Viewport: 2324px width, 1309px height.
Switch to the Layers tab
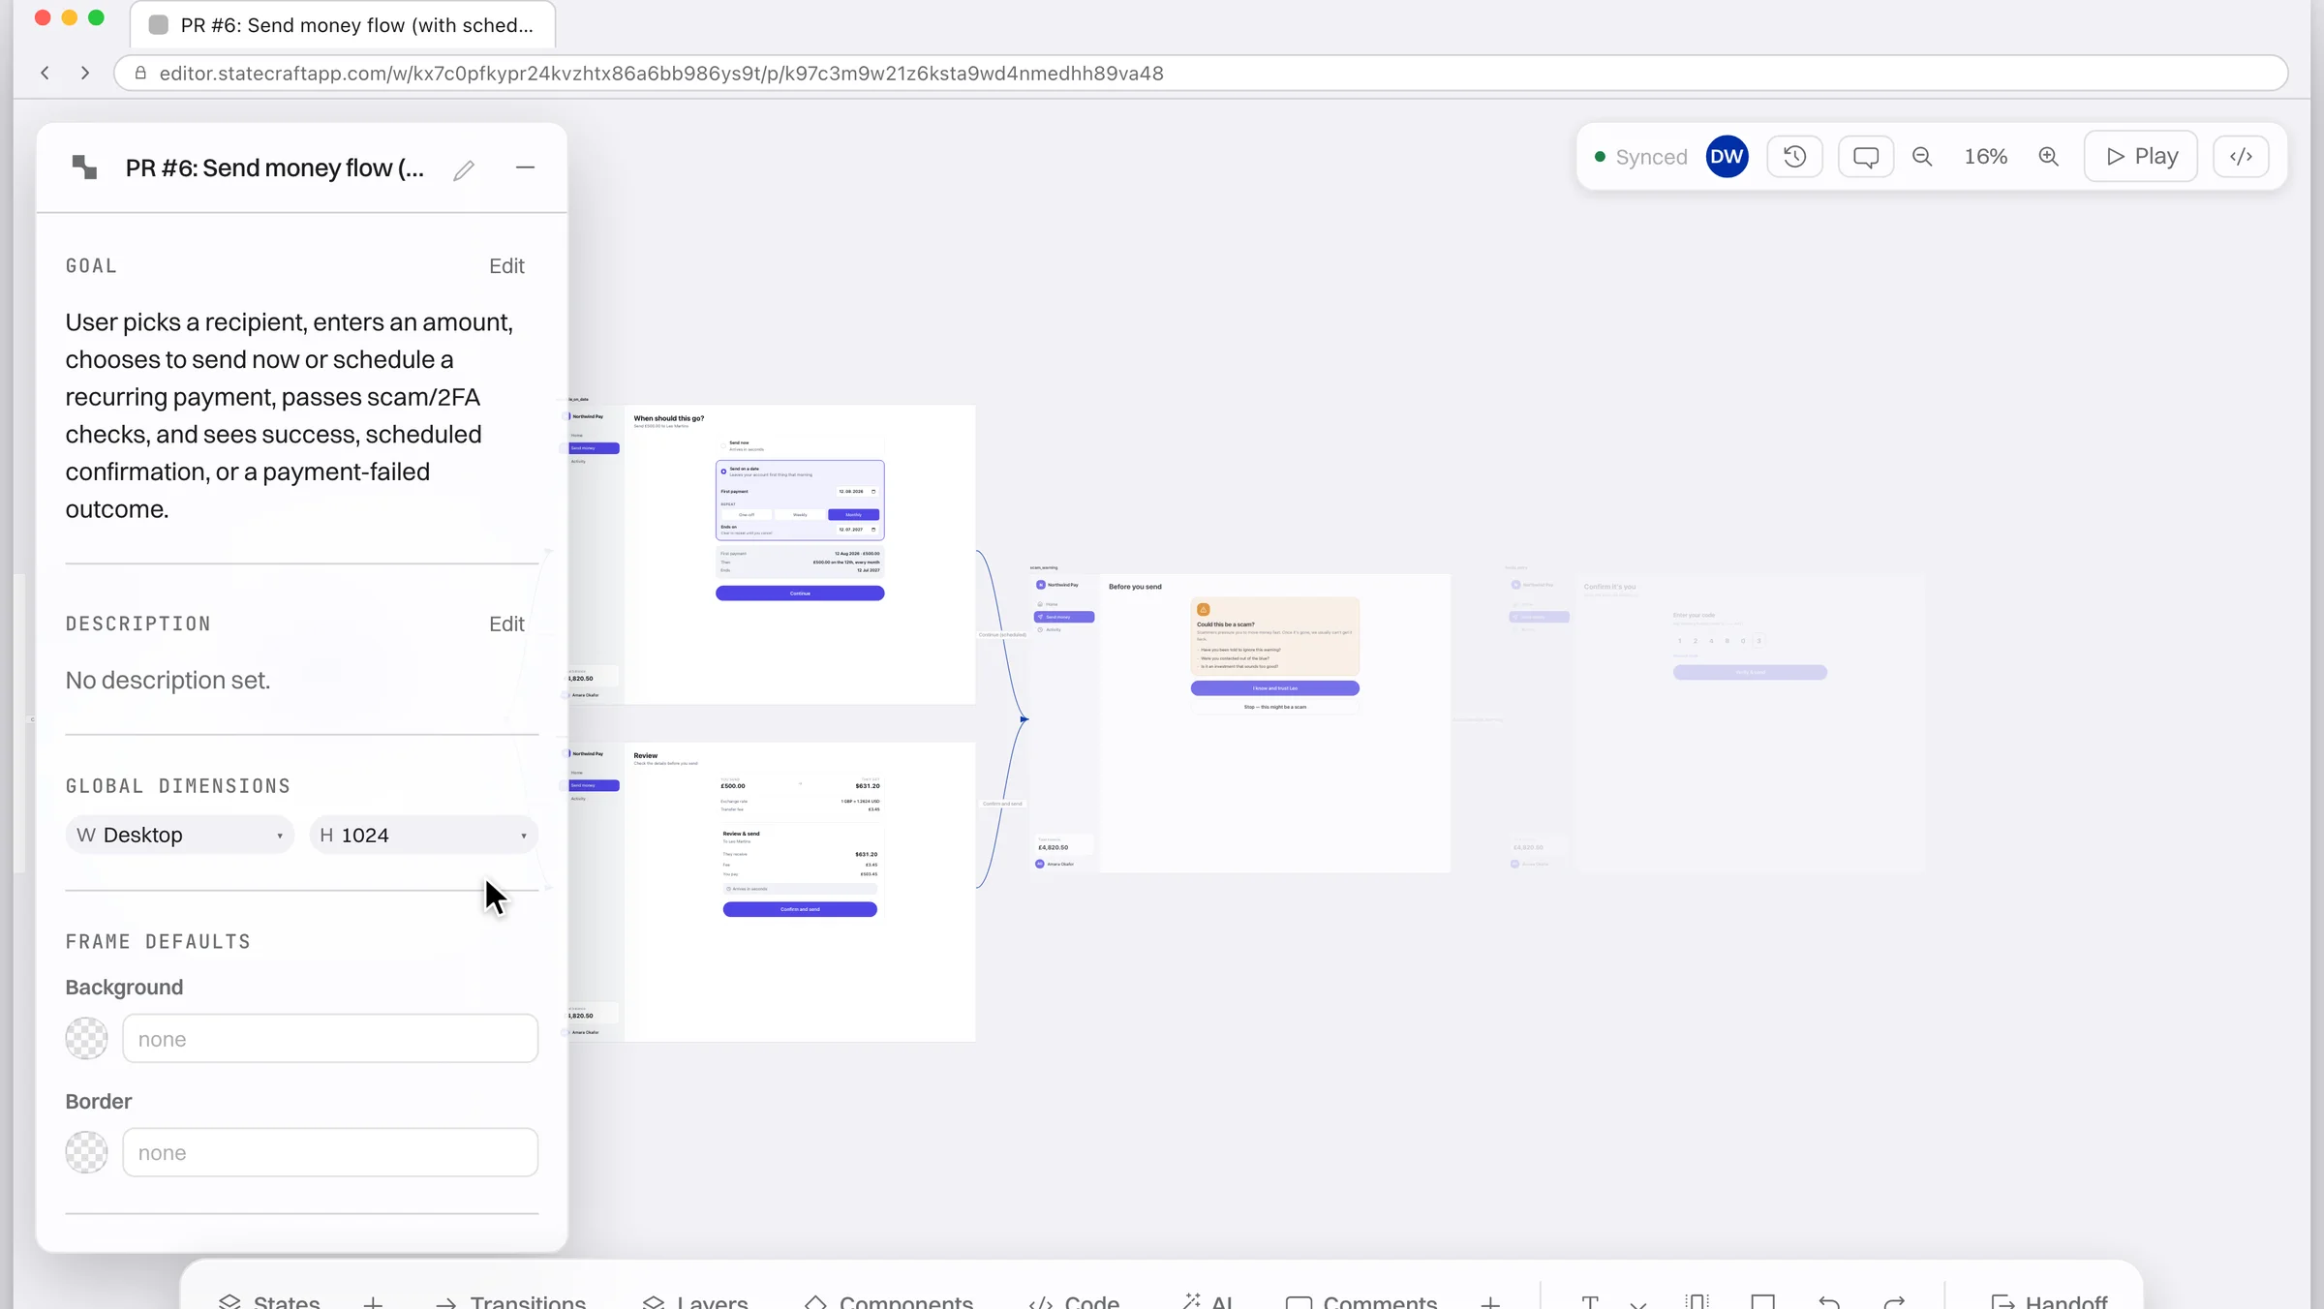click(x=695, y=1301)
